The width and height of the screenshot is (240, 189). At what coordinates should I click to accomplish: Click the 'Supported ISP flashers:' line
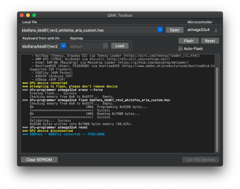pos(51,69)
